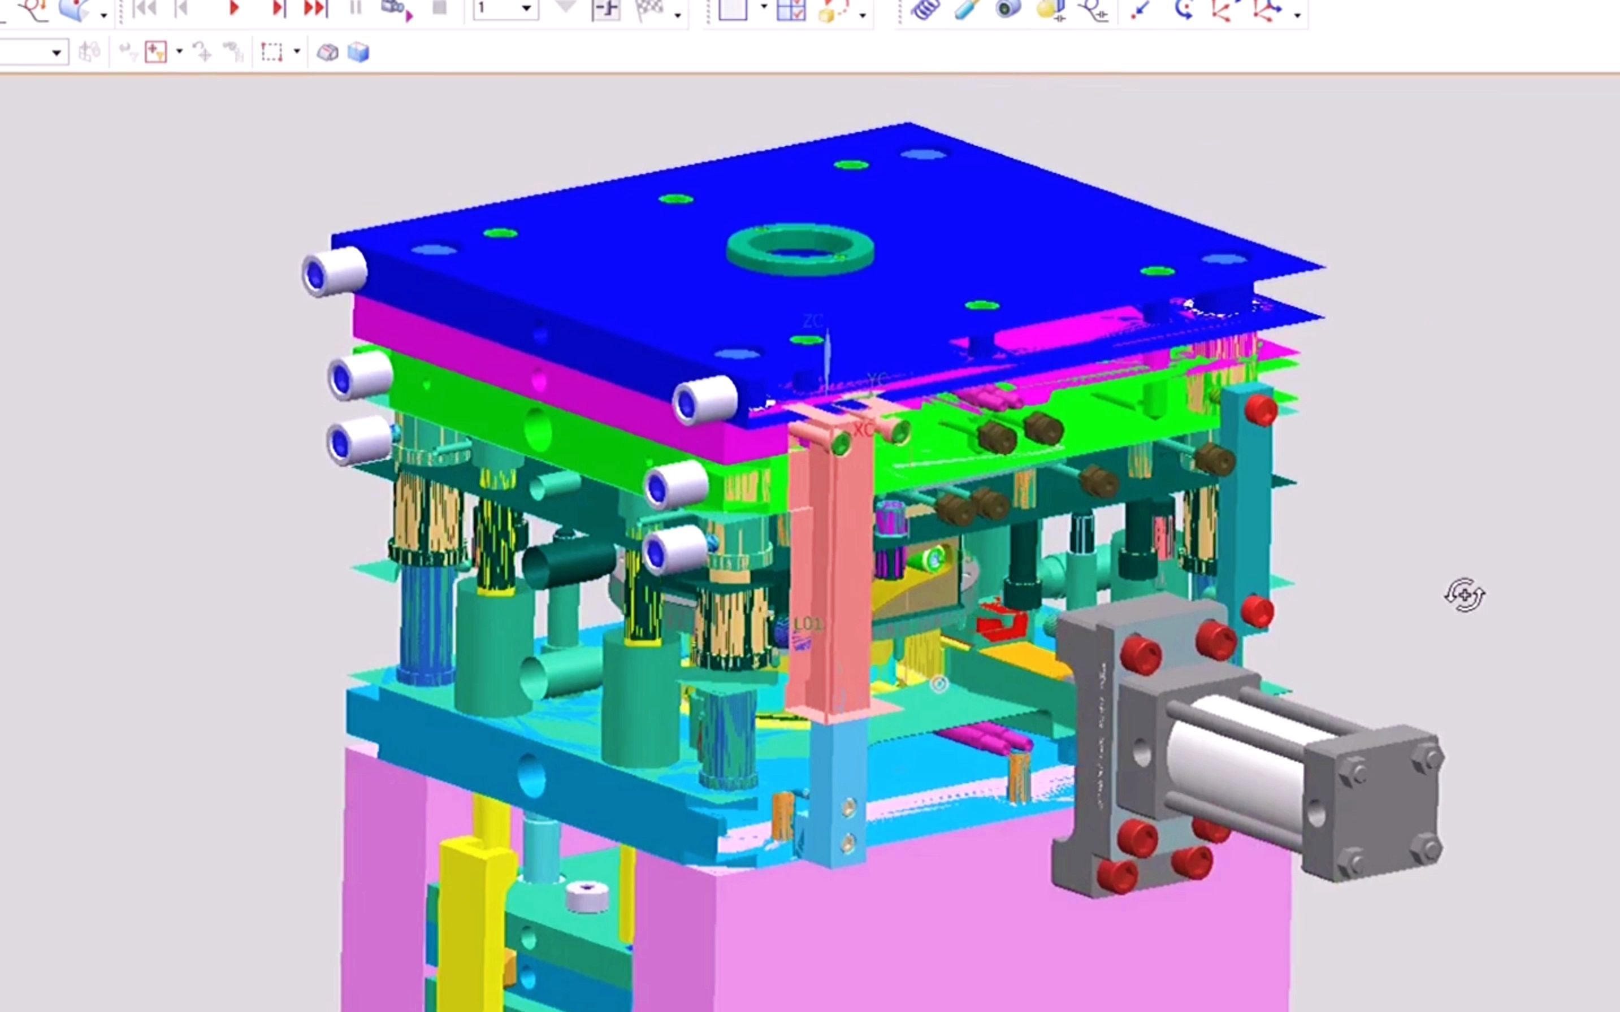Expand the finish flag dropdown arrow

point(678,15)
